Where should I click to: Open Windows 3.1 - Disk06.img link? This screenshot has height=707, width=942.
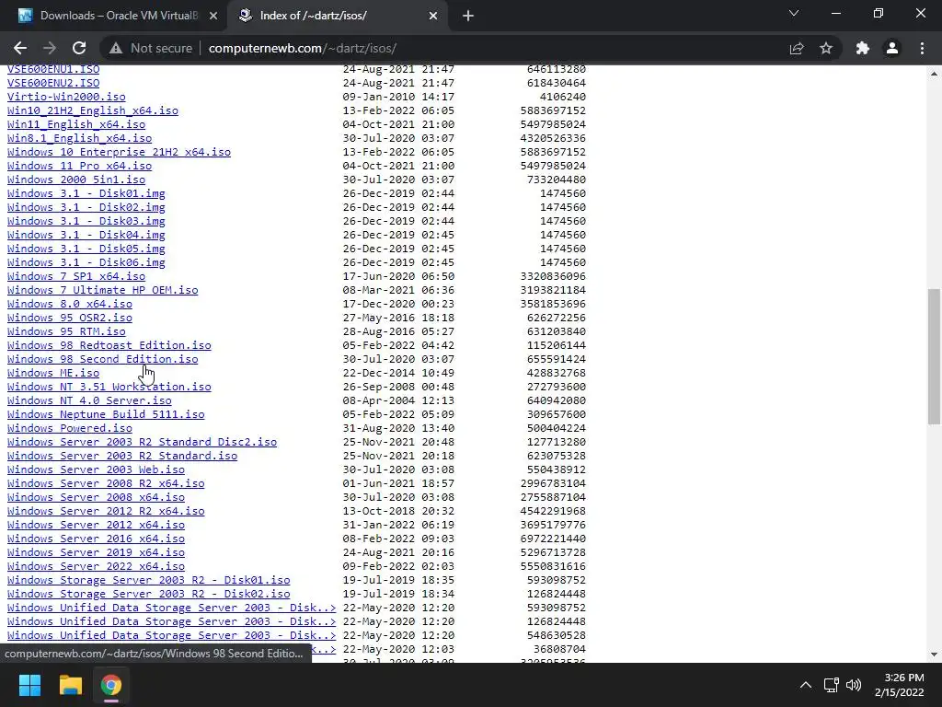tap(86, 262)
